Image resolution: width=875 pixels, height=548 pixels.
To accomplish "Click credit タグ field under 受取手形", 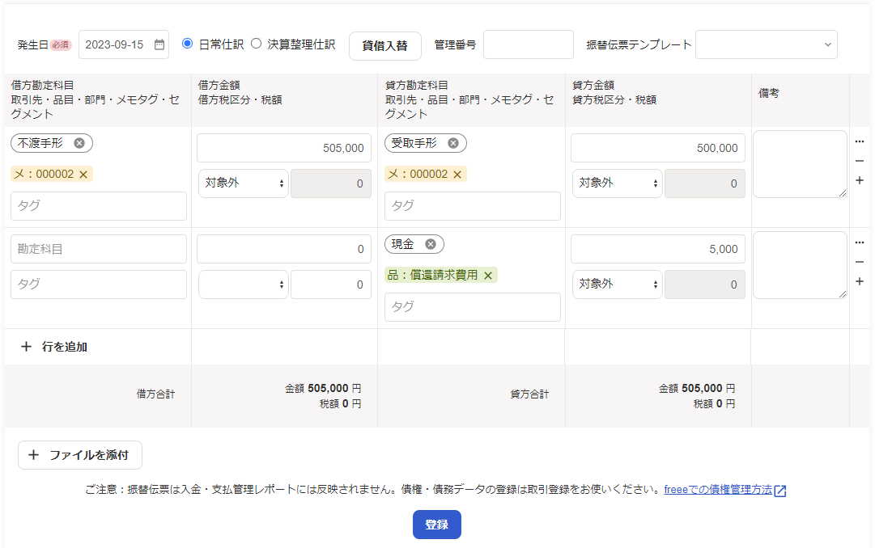I will 473,206.
